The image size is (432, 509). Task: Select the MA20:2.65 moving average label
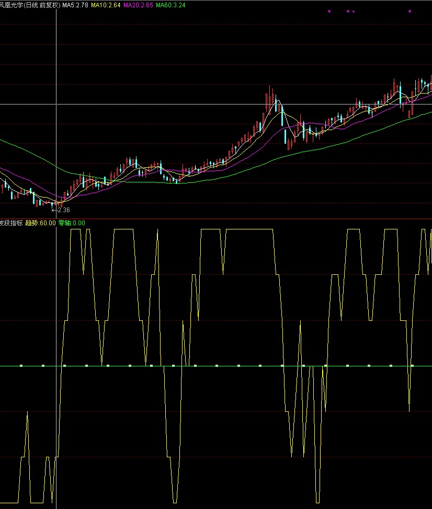[138, 5]
